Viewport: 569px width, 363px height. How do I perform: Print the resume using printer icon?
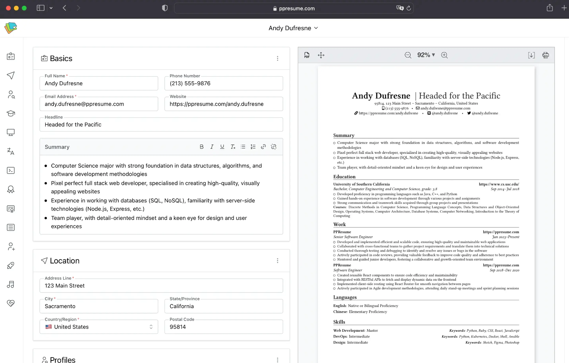point(546,55)
